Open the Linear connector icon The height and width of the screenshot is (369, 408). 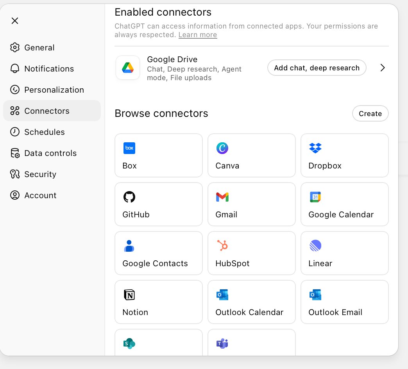coord(315,245)
